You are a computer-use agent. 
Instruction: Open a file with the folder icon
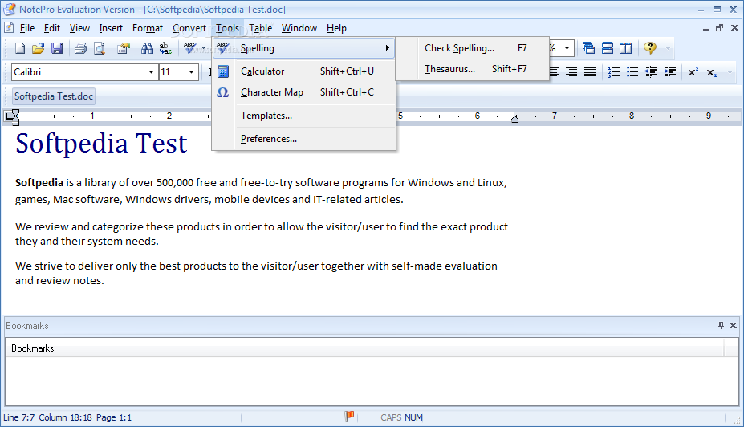pyautogui.click(x=39, y=48)
